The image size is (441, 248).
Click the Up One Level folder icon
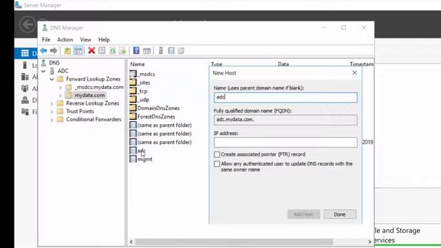68,51
